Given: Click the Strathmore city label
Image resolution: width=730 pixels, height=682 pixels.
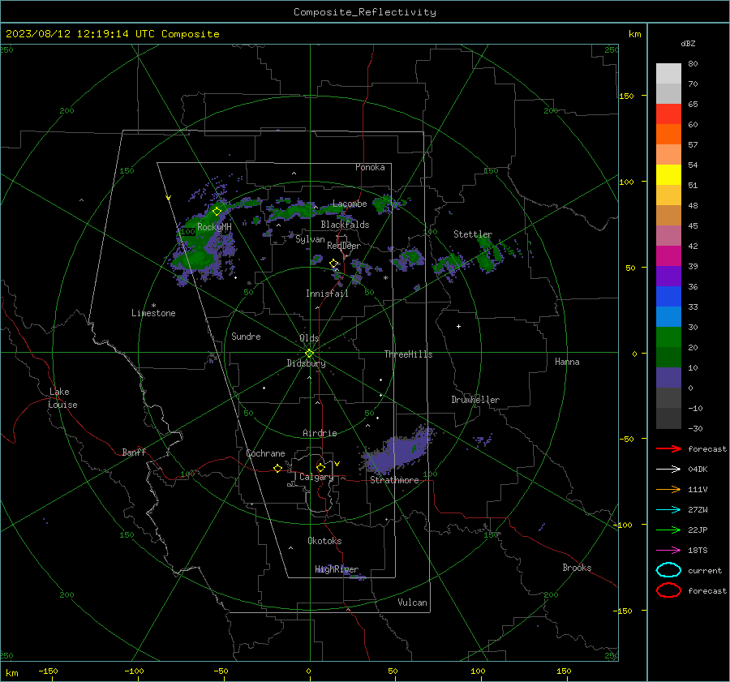Looking at the screenshot, I should (394, 480).
